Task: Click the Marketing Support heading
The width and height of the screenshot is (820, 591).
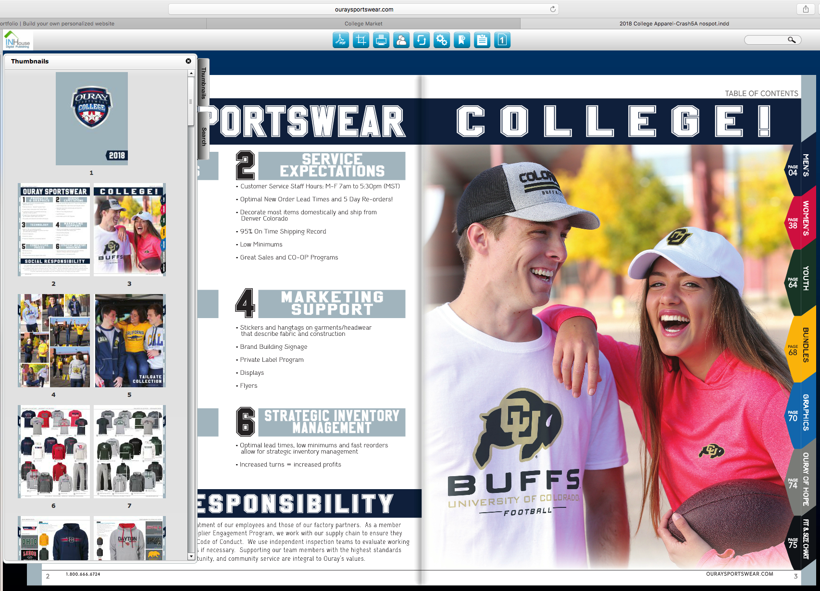Action: click(332, 303)
